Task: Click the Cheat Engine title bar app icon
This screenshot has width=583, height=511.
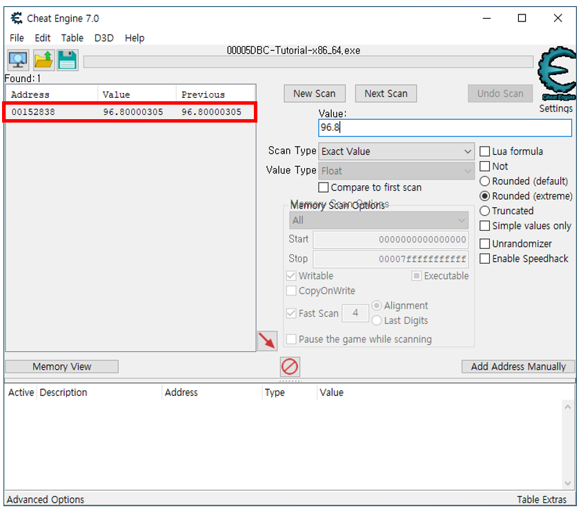Action: [17, 18]
